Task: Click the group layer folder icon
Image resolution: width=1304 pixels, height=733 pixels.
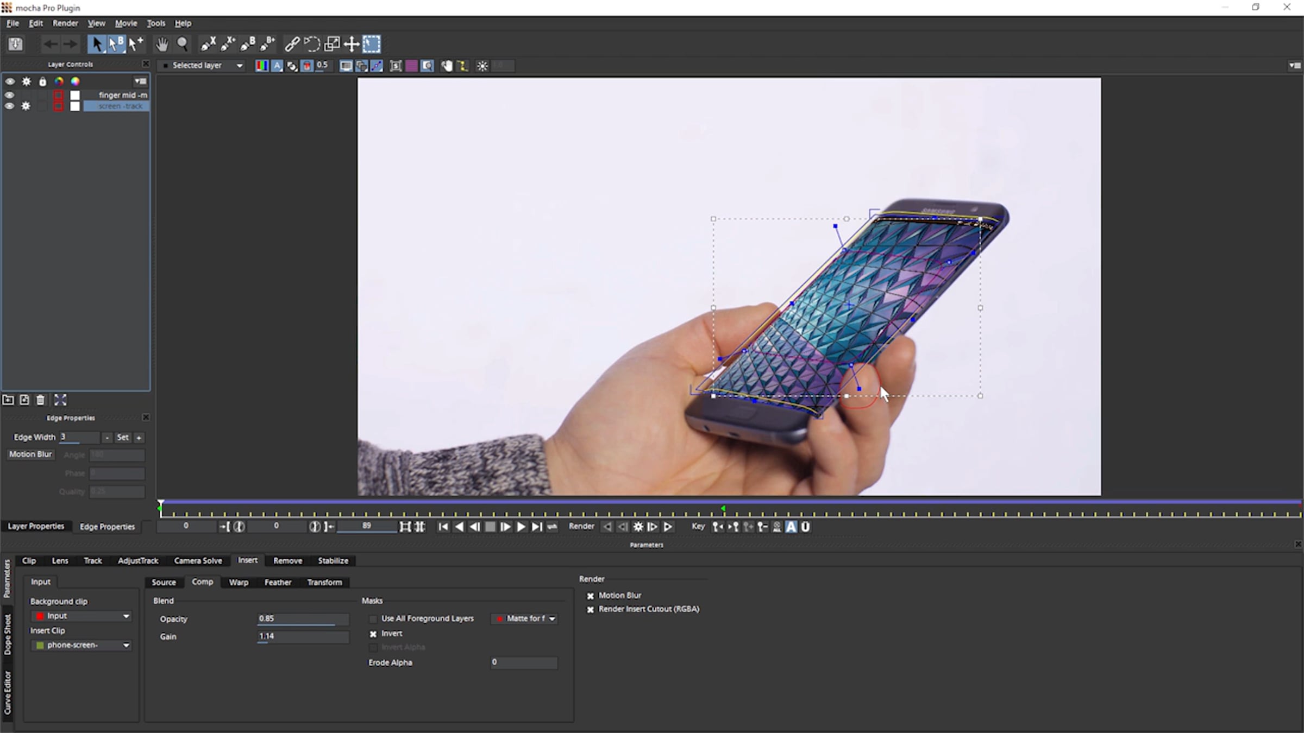Action: coord(8,400)
